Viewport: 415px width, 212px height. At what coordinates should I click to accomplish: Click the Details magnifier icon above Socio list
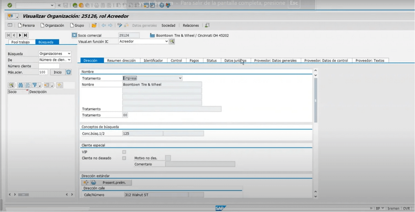click(11, 85)
